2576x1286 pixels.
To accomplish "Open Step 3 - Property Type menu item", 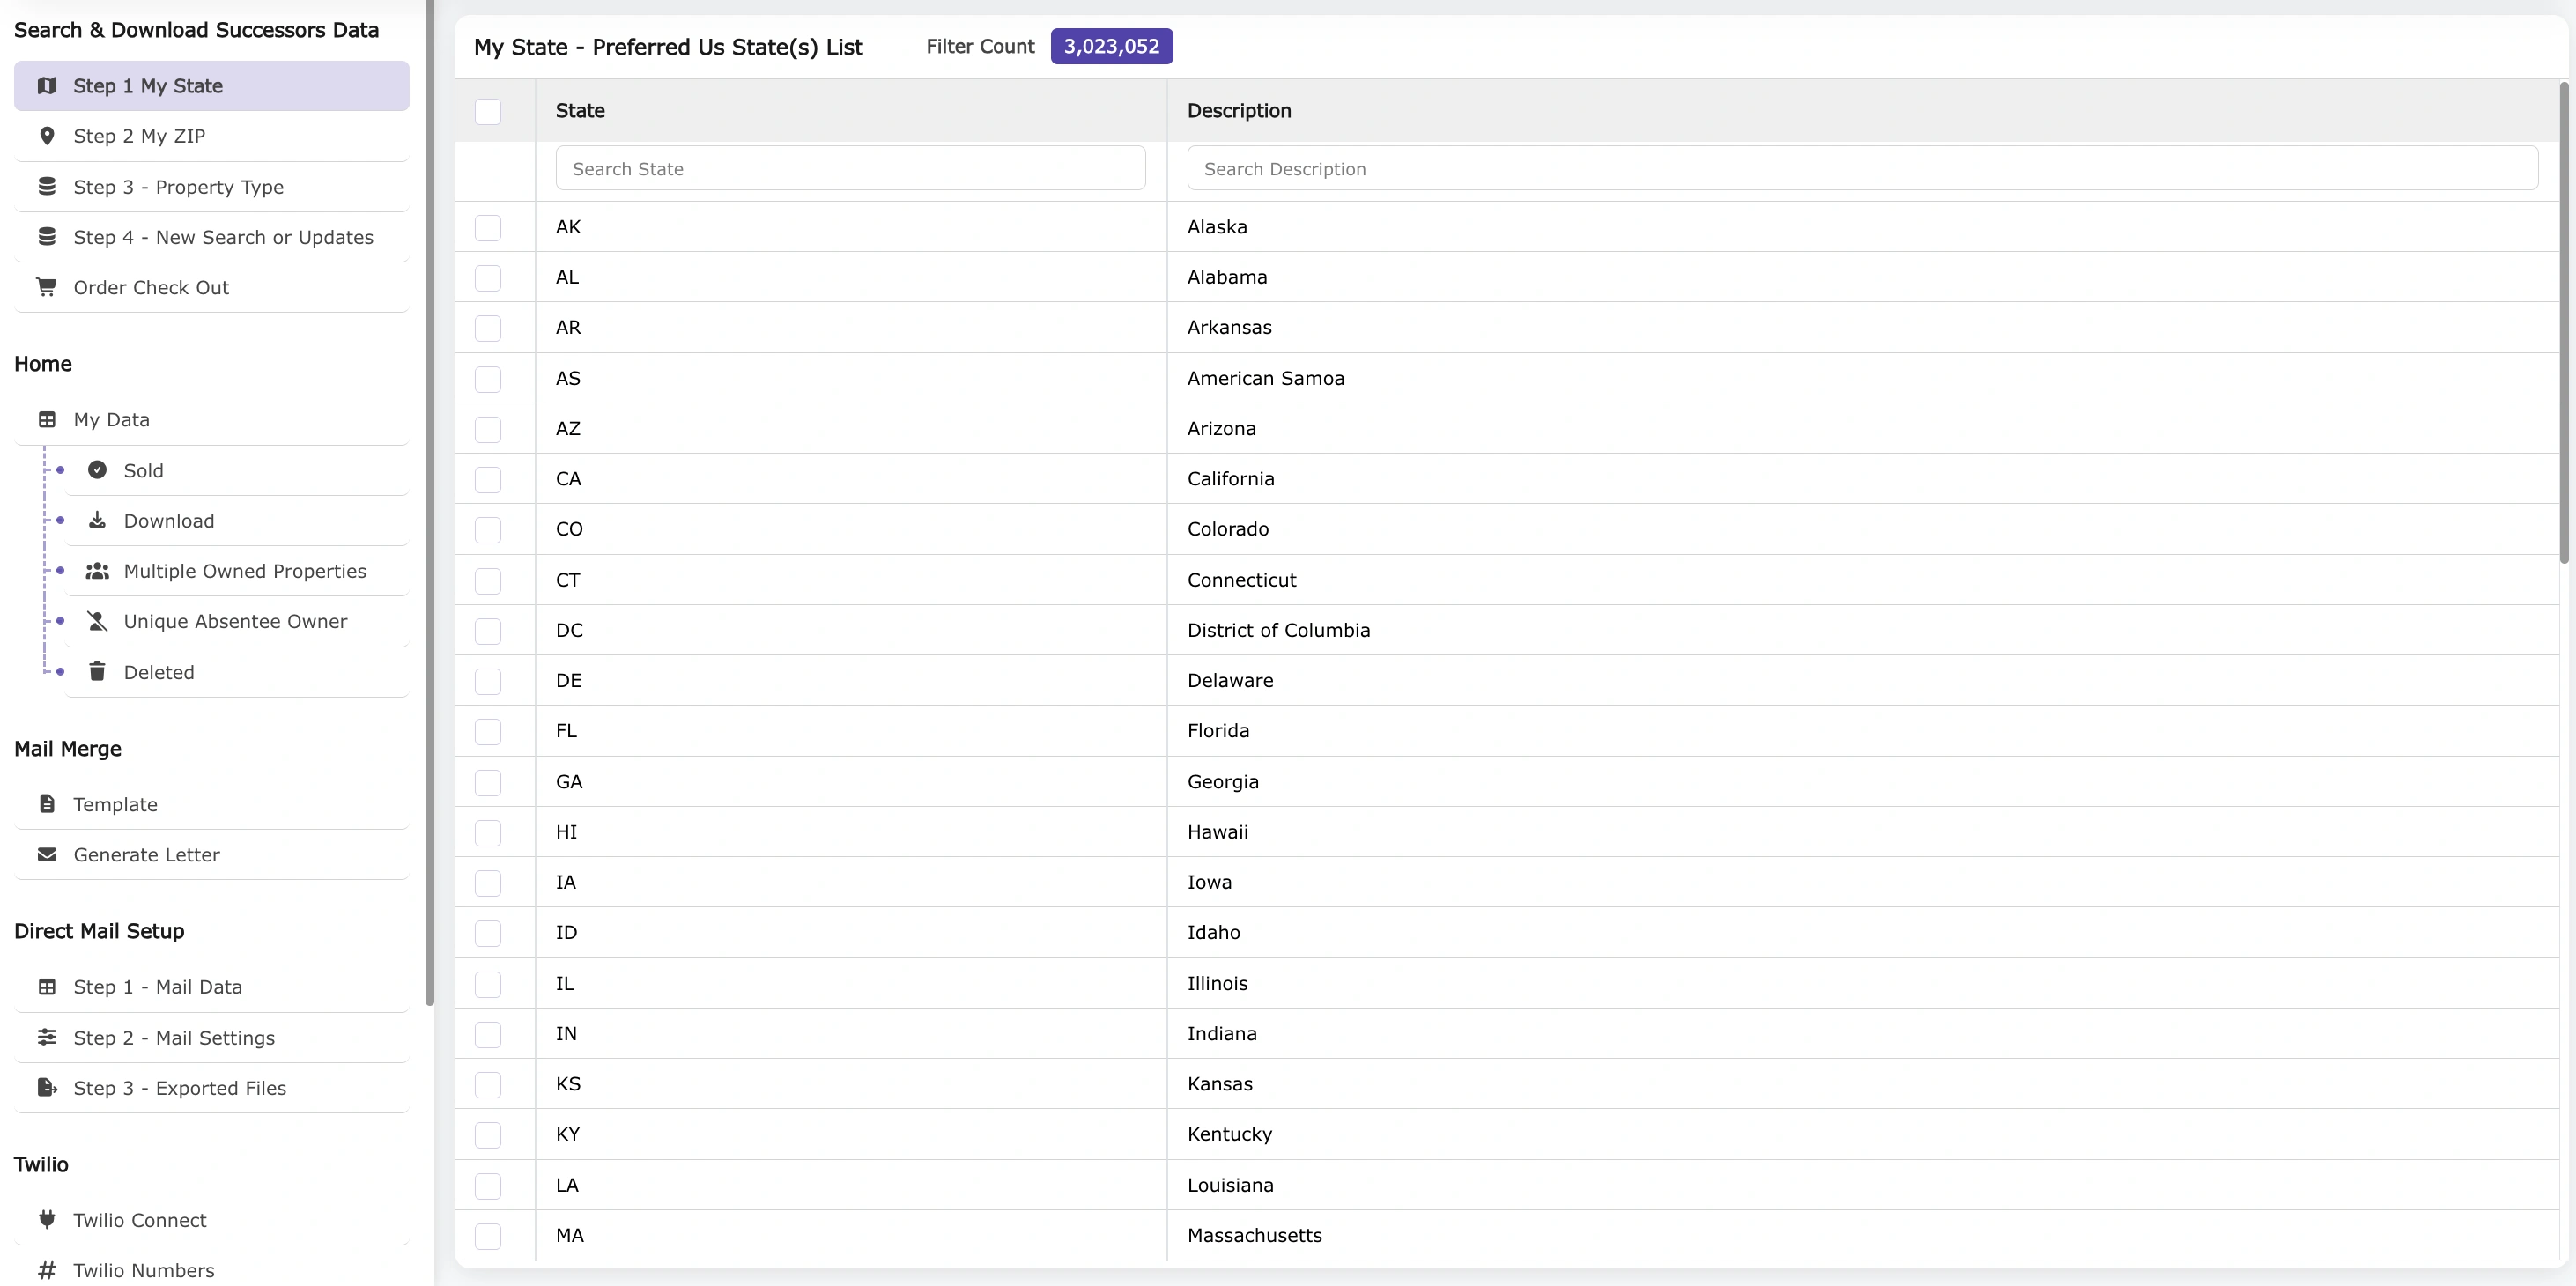I will 178,187.
